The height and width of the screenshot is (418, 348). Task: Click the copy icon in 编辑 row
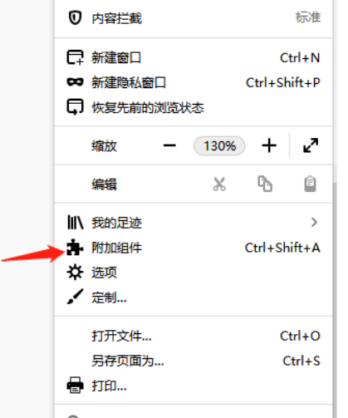click(265, 184)
